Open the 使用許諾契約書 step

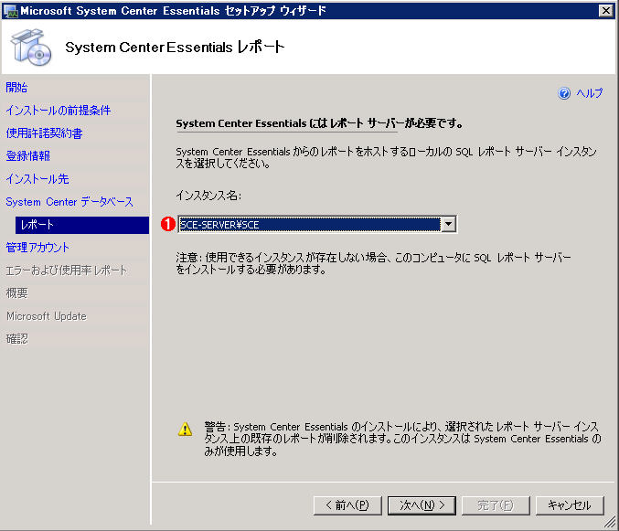click(44, 133)
